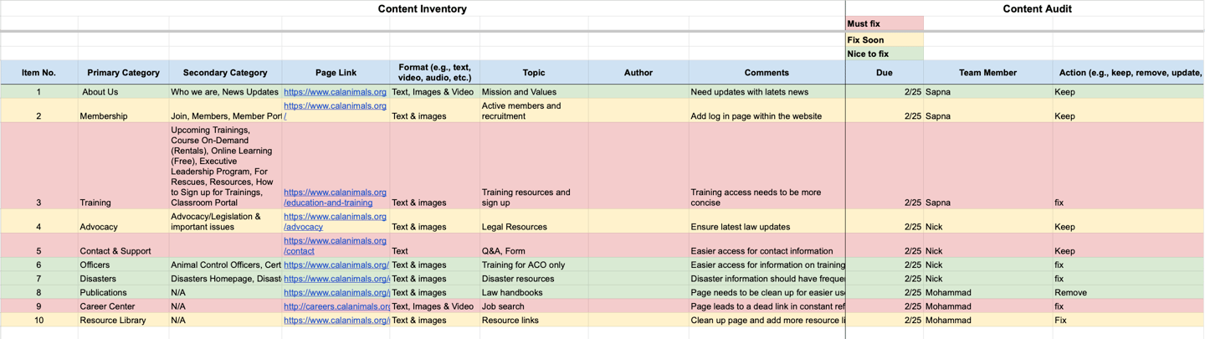Select 'Sapna' in the Training row

click(x=988, y=166)
